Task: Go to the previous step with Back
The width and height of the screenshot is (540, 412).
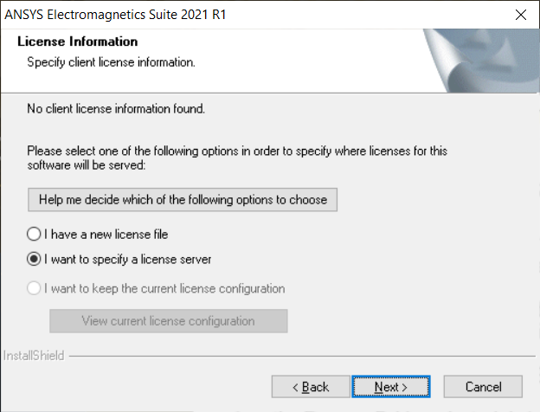Action: pyautogui.click(x=311, y=387)
